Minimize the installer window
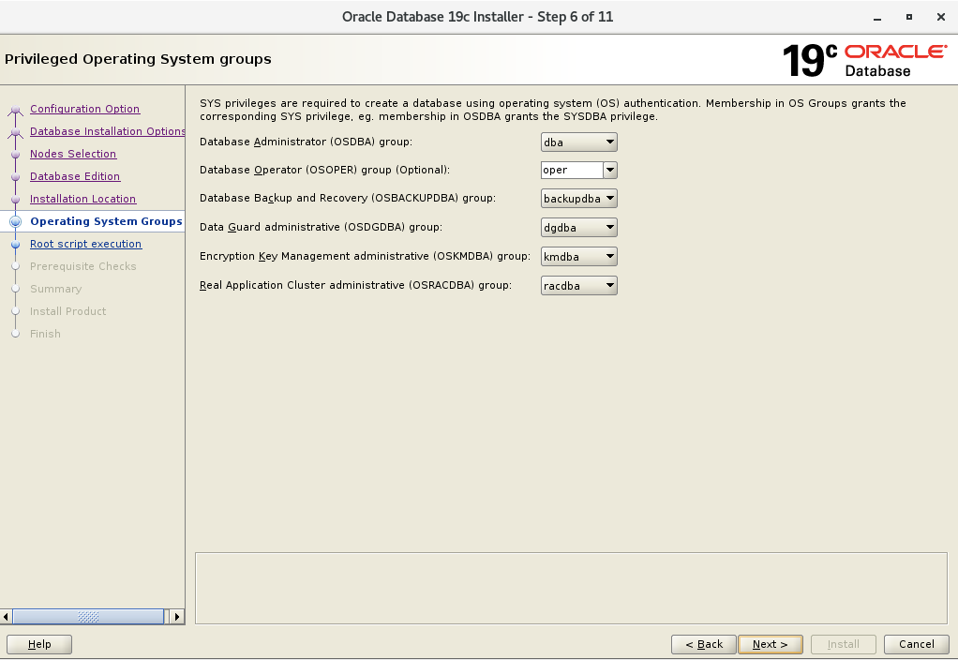This screenshot has width=958, height=660. tap(877, 18)
